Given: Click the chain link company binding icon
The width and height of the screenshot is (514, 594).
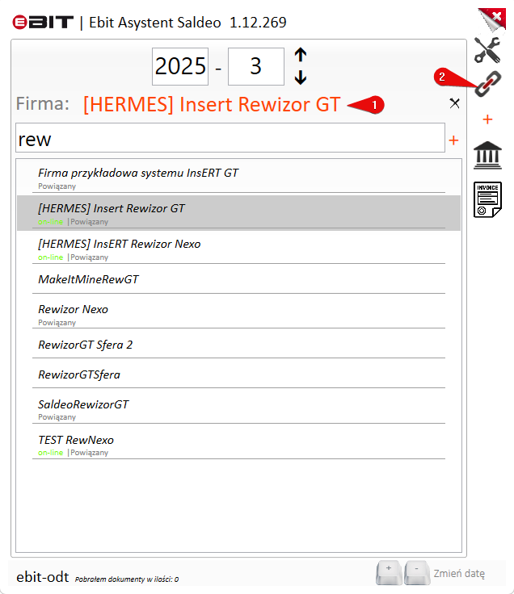Looking at the screenshot, I should [x=488, y=84].
